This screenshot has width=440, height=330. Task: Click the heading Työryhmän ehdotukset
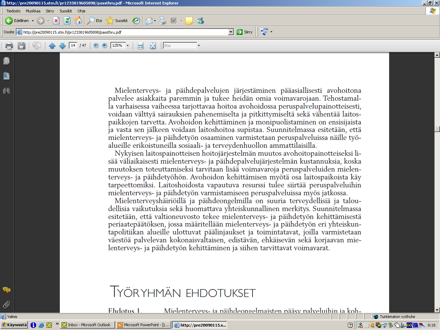click(x=183, y=292)
